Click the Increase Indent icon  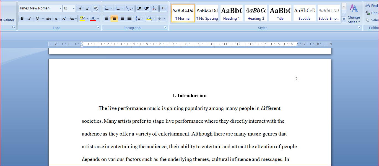tap(147, 8)
